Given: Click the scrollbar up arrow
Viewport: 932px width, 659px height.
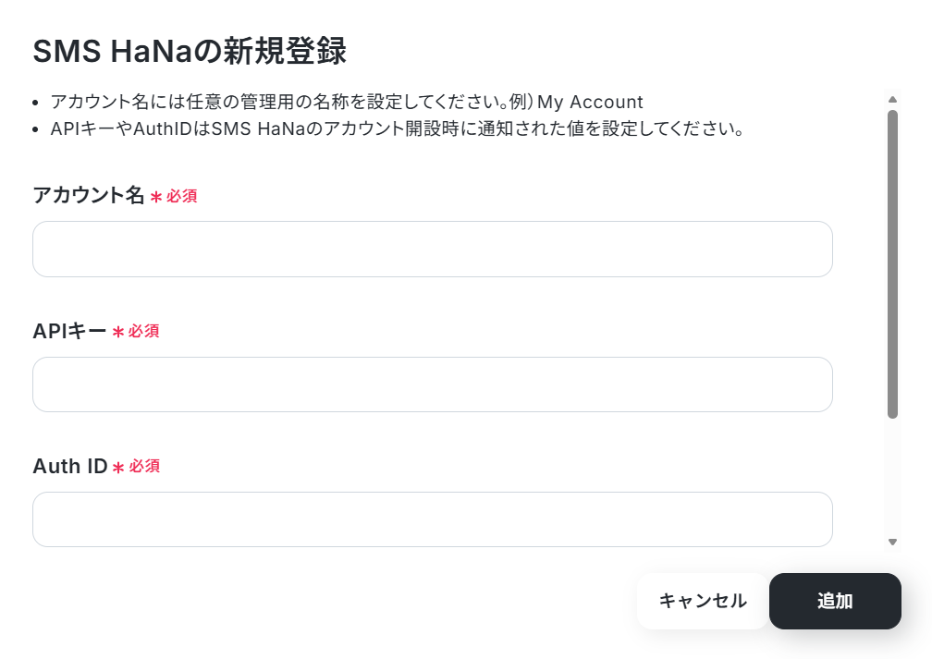Looking at the screenshot, I should pyautogui.click(x=892, y=99).
